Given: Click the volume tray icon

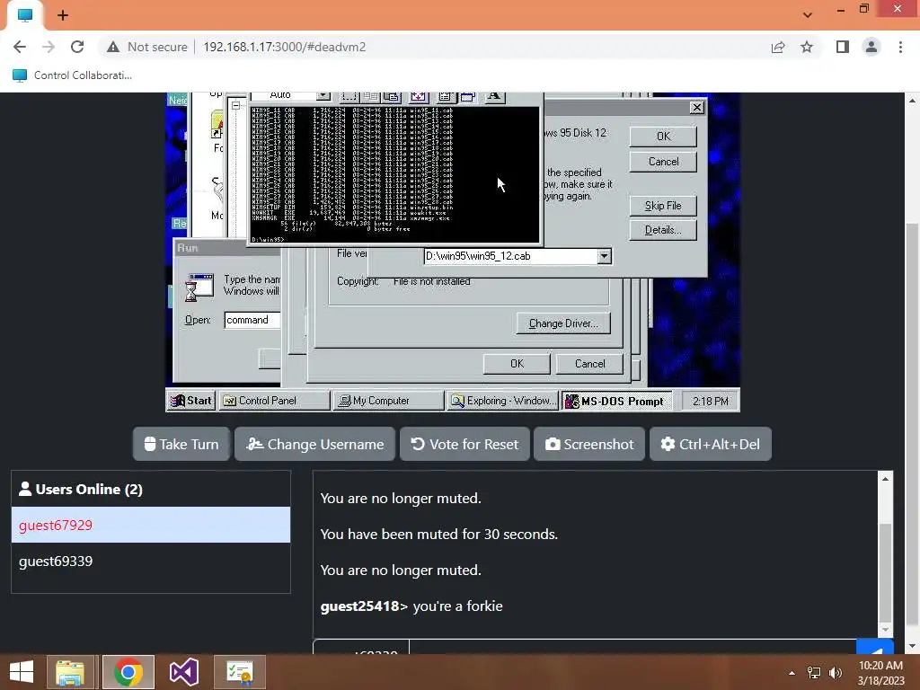Looking at the screenshot, I should (x=836, y=673).
